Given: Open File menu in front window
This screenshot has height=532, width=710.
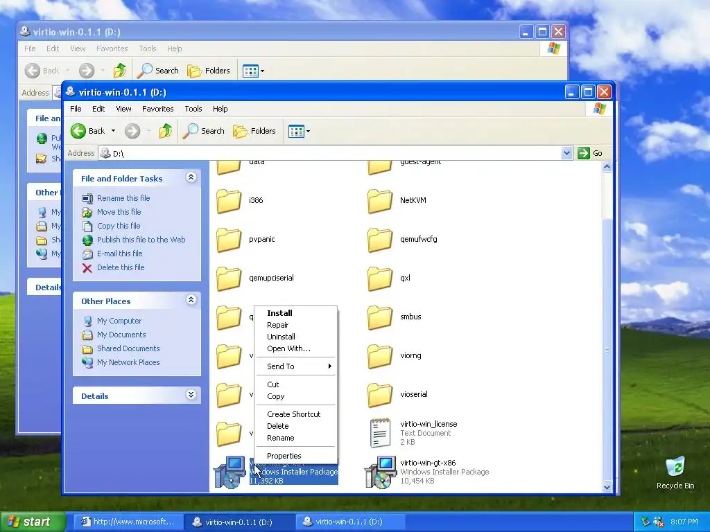Looking at the screenshot, I should 76,109.
